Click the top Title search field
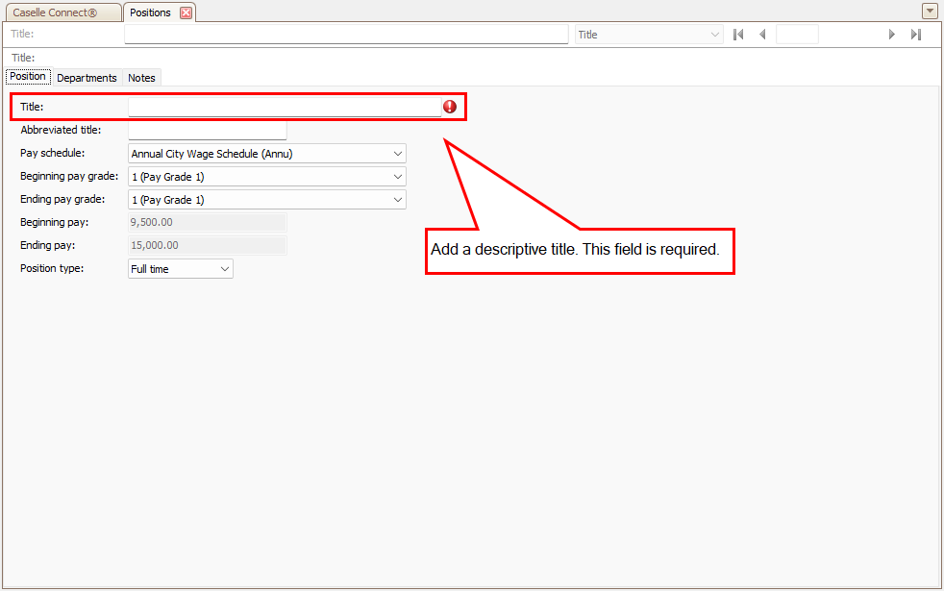This screenshot has height=591, width=944. click(346, 35)
